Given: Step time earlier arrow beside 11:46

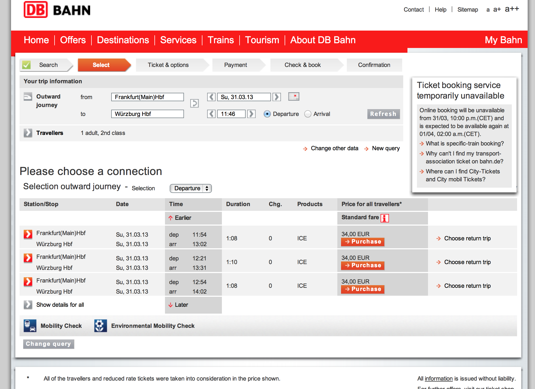Looking at the screenshot, I should click(x=211, y=114).
